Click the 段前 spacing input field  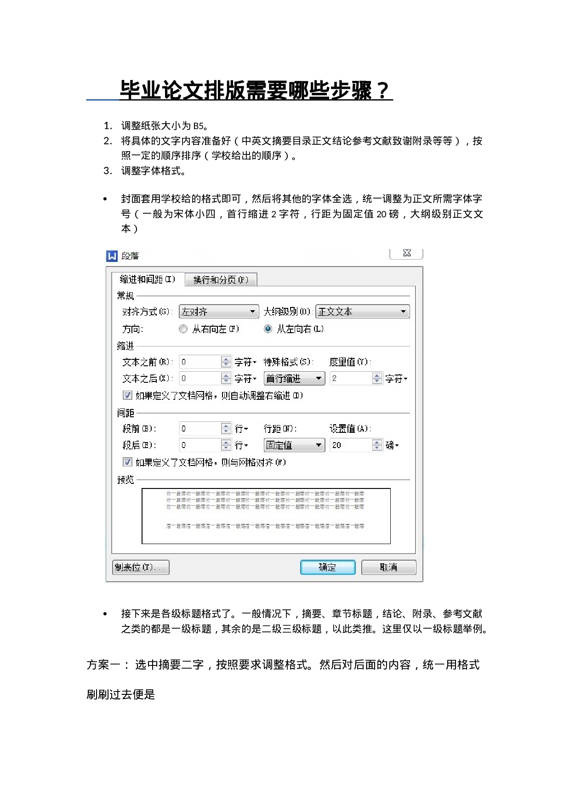[200, 429]
